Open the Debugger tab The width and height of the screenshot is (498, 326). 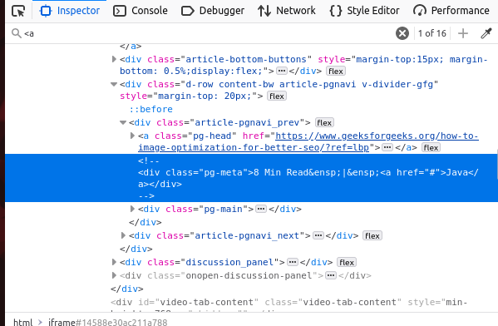coord(213,11)
